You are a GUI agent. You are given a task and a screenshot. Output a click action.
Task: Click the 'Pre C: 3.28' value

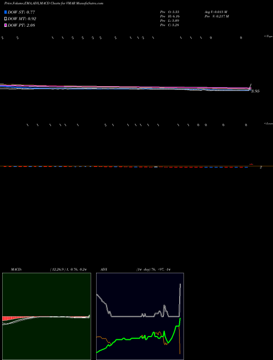click(170, 25)
